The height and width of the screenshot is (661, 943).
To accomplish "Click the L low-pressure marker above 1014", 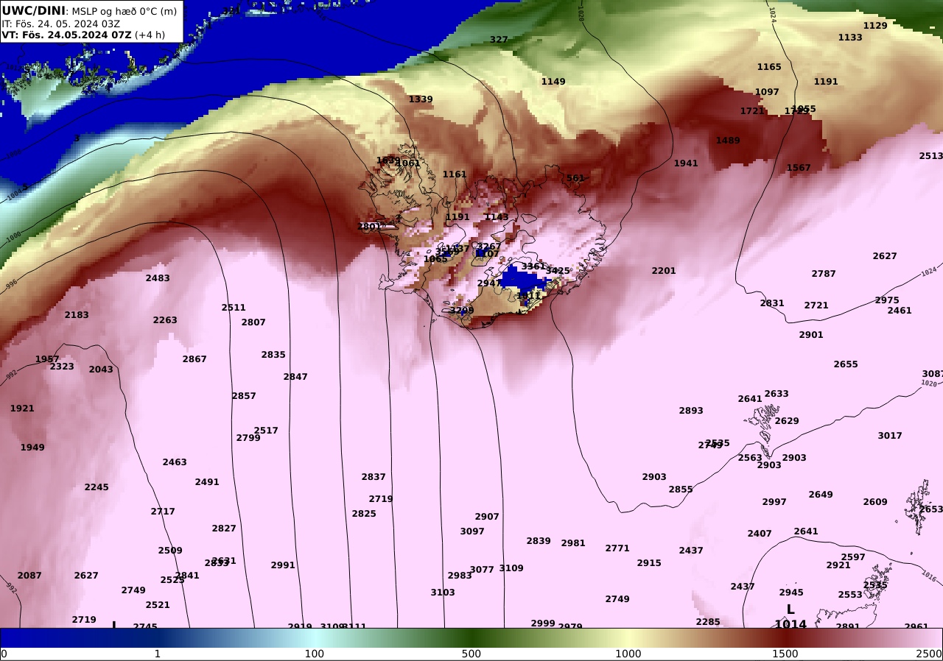I will [790, 609].
